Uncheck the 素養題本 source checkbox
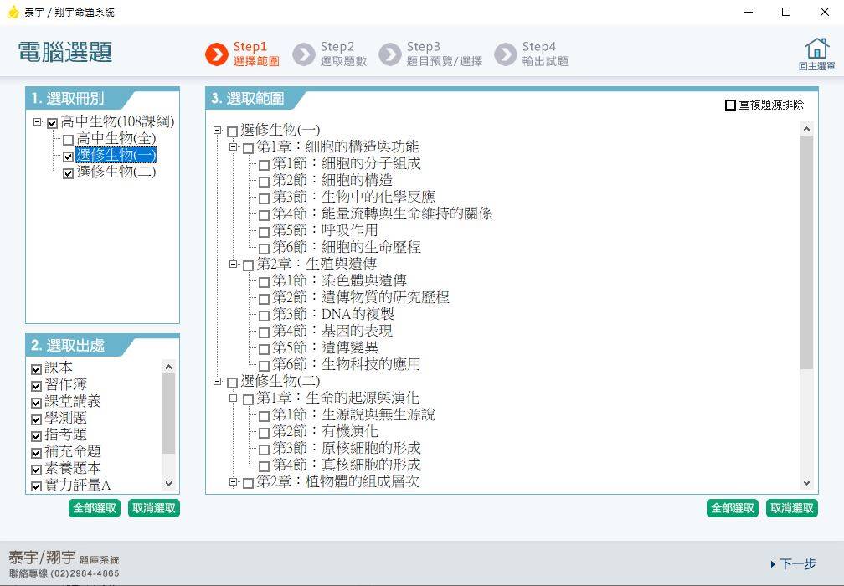Image resolution: width=844 pixels, height=586 pixels. click(x=37, y=470)
